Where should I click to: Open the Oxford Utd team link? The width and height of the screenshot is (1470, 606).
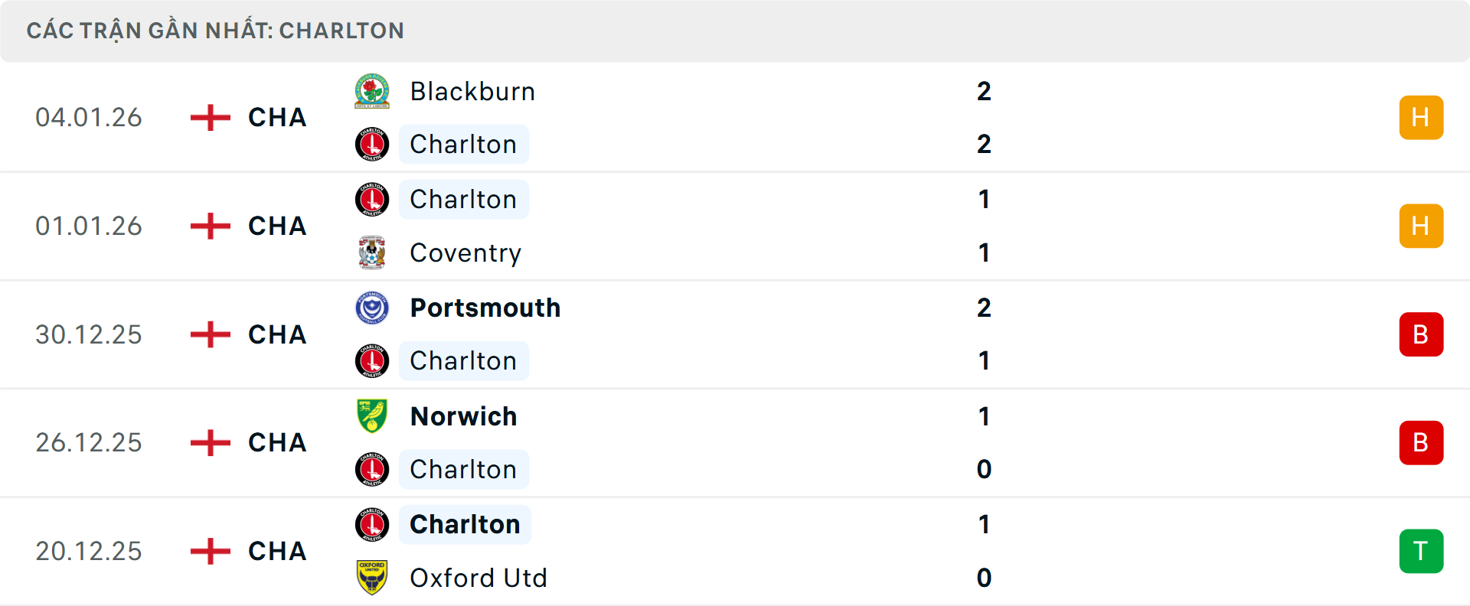479,578
